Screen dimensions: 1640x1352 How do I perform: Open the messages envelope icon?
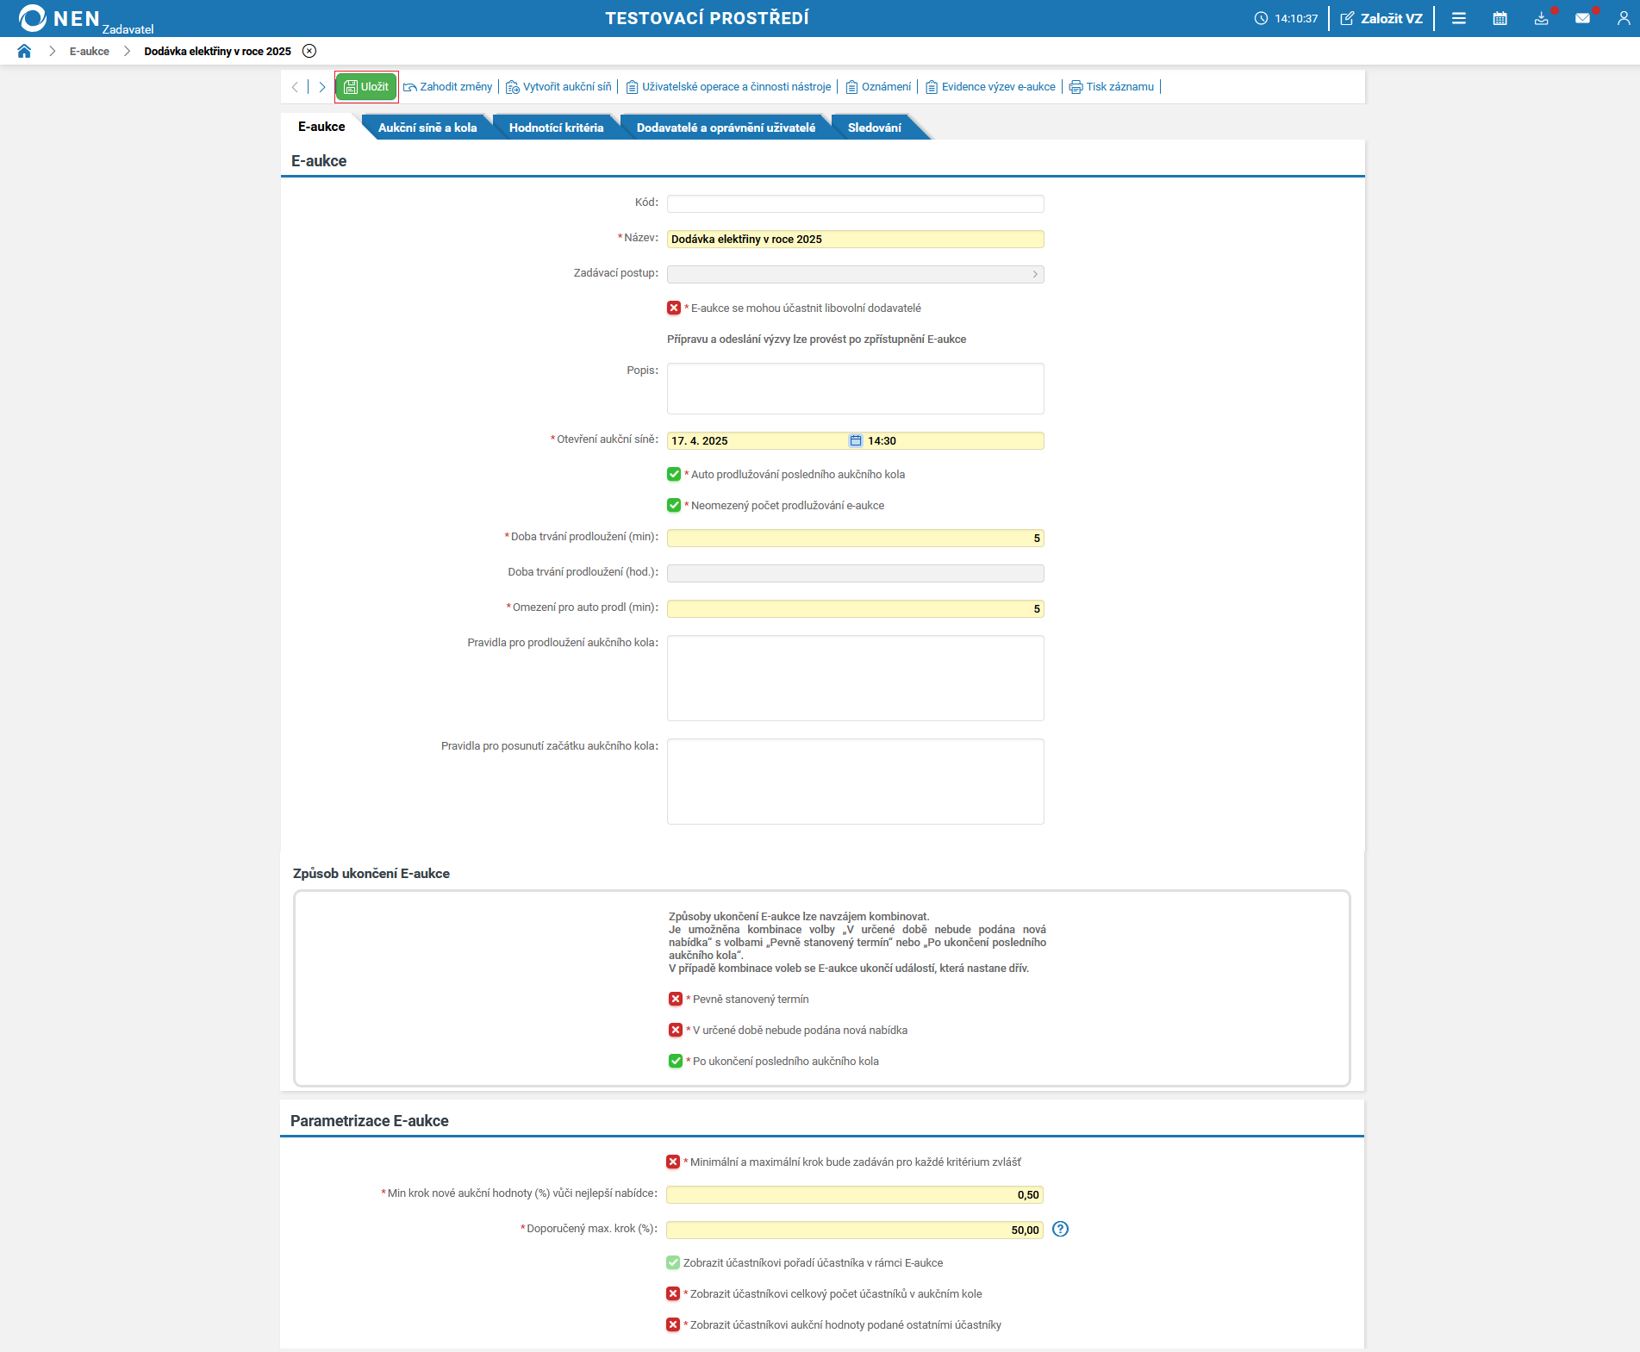(x=1583, y=18)
